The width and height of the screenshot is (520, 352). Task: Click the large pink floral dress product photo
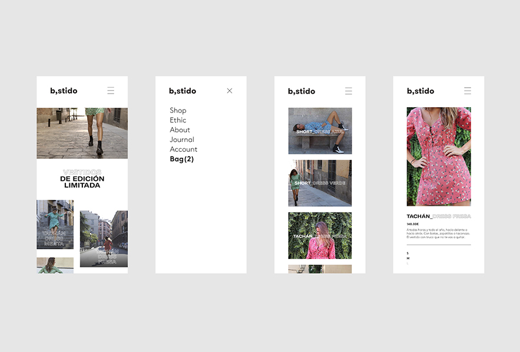coord(438,156)
